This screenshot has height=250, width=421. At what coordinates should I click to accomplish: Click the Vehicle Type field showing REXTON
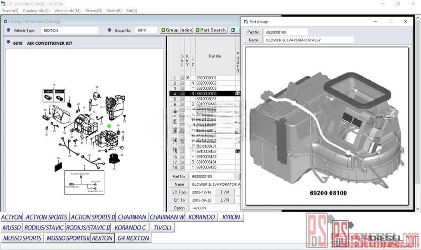pyautogui.click(x=70, y=31)
